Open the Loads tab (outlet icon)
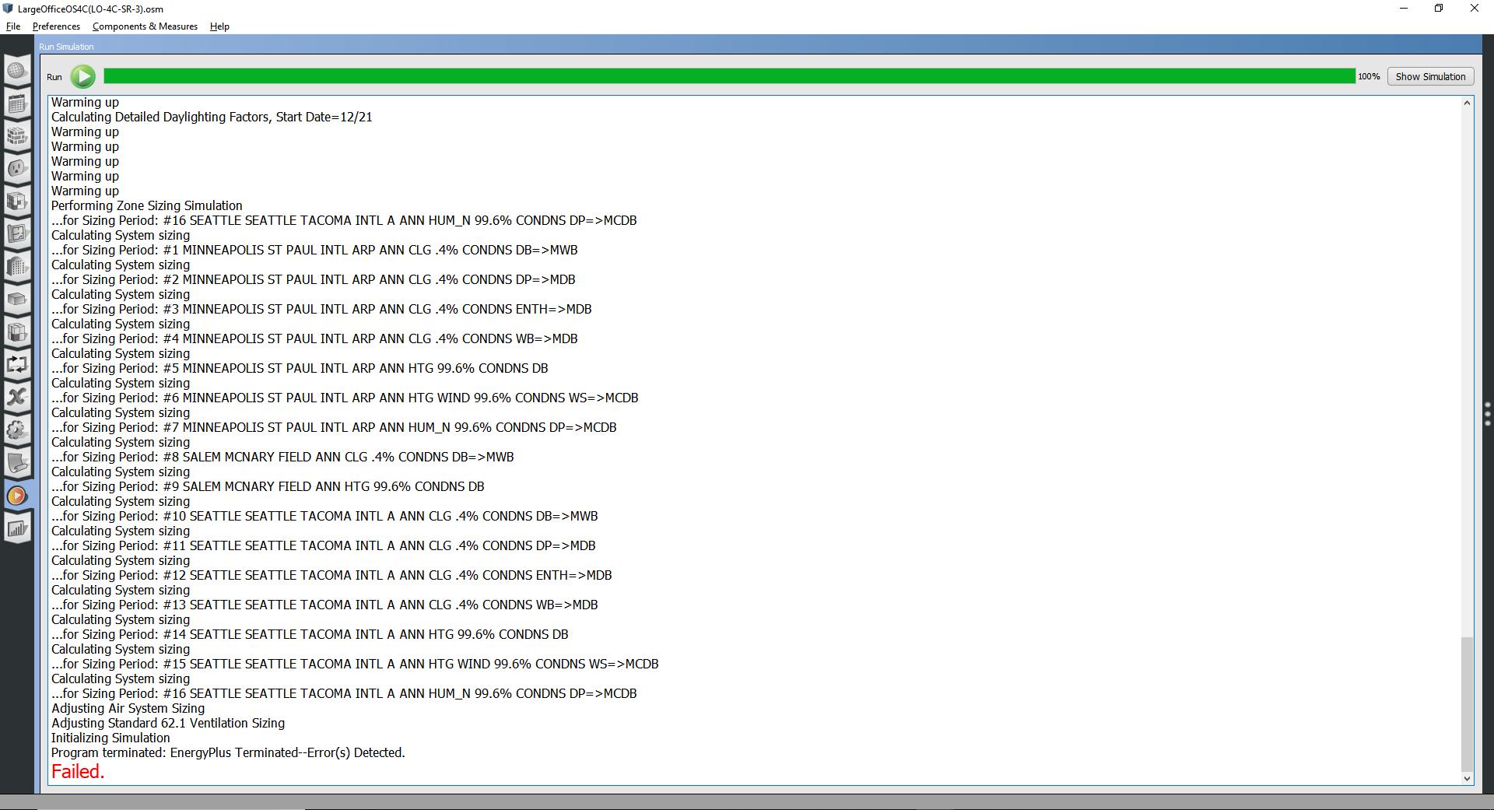 click(17, 169)
